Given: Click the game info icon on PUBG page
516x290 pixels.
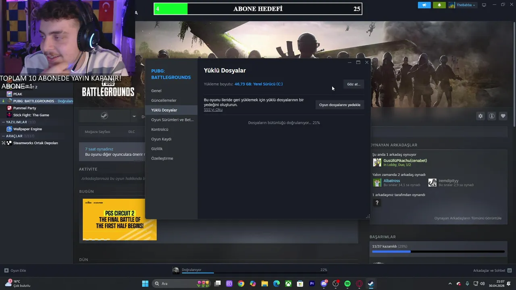Looking at the screenshot, I should [x=492, y=116].
